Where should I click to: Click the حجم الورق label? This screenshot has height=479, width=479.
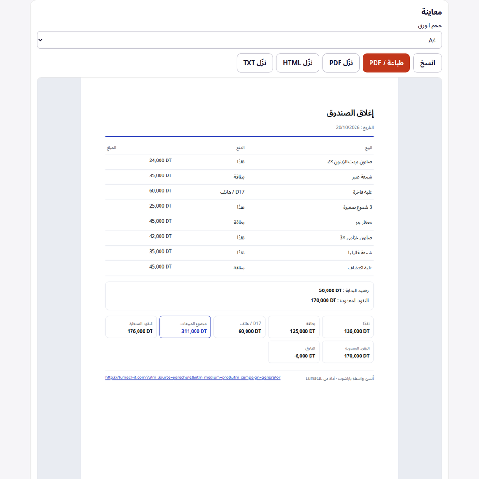tap(430, 26)
